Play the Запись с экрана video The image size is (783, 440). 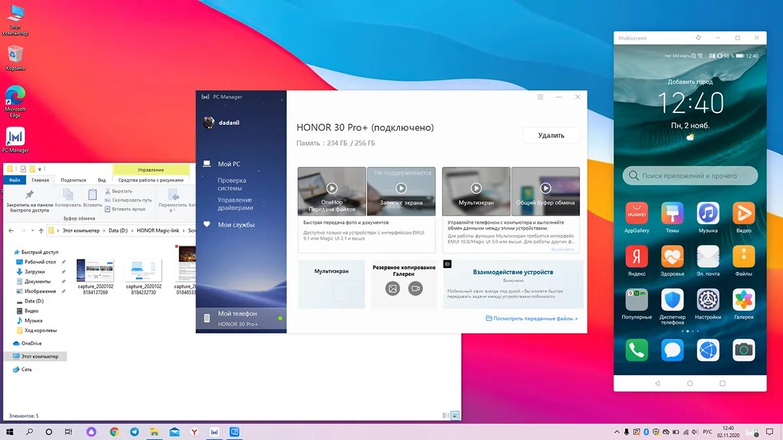pos(401,188)
